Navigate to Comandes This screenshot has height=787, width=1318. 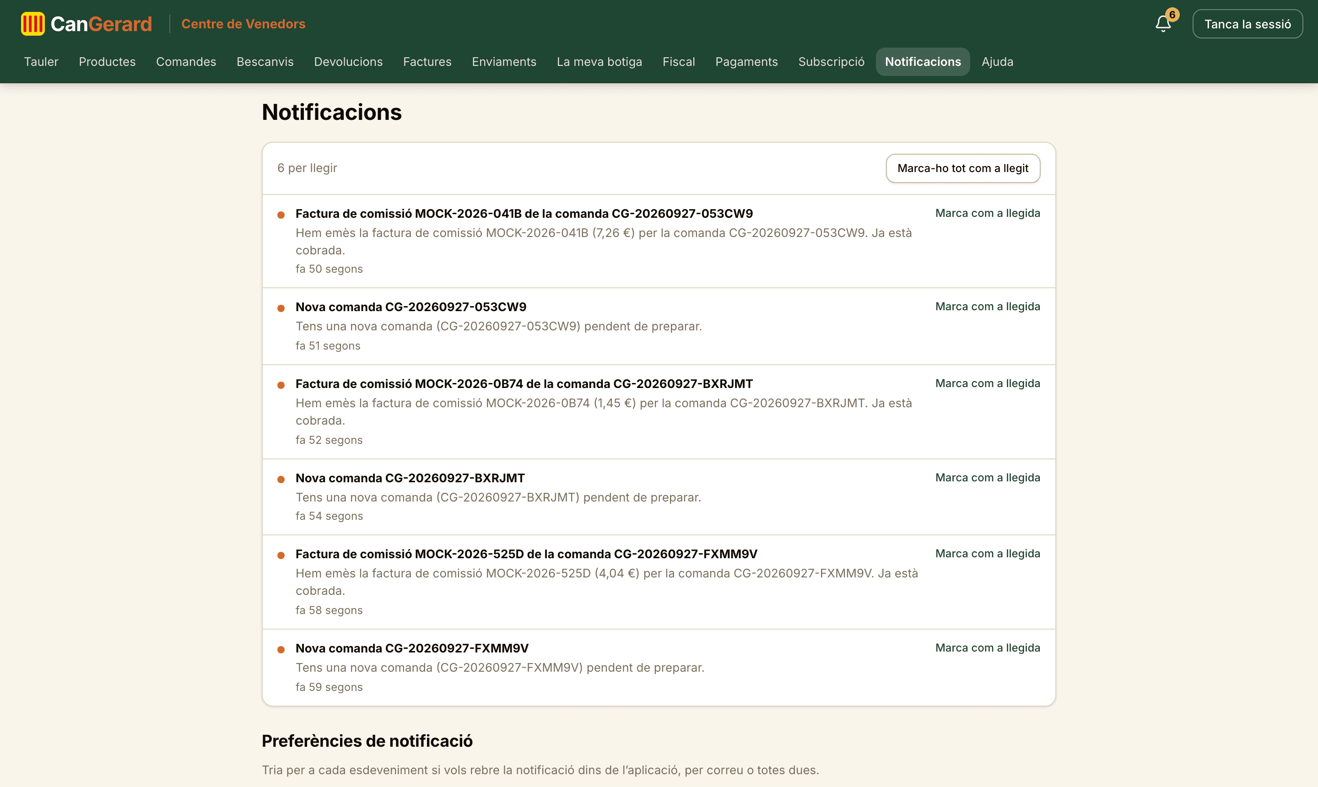pyautogui.click(x=186, y=61)
